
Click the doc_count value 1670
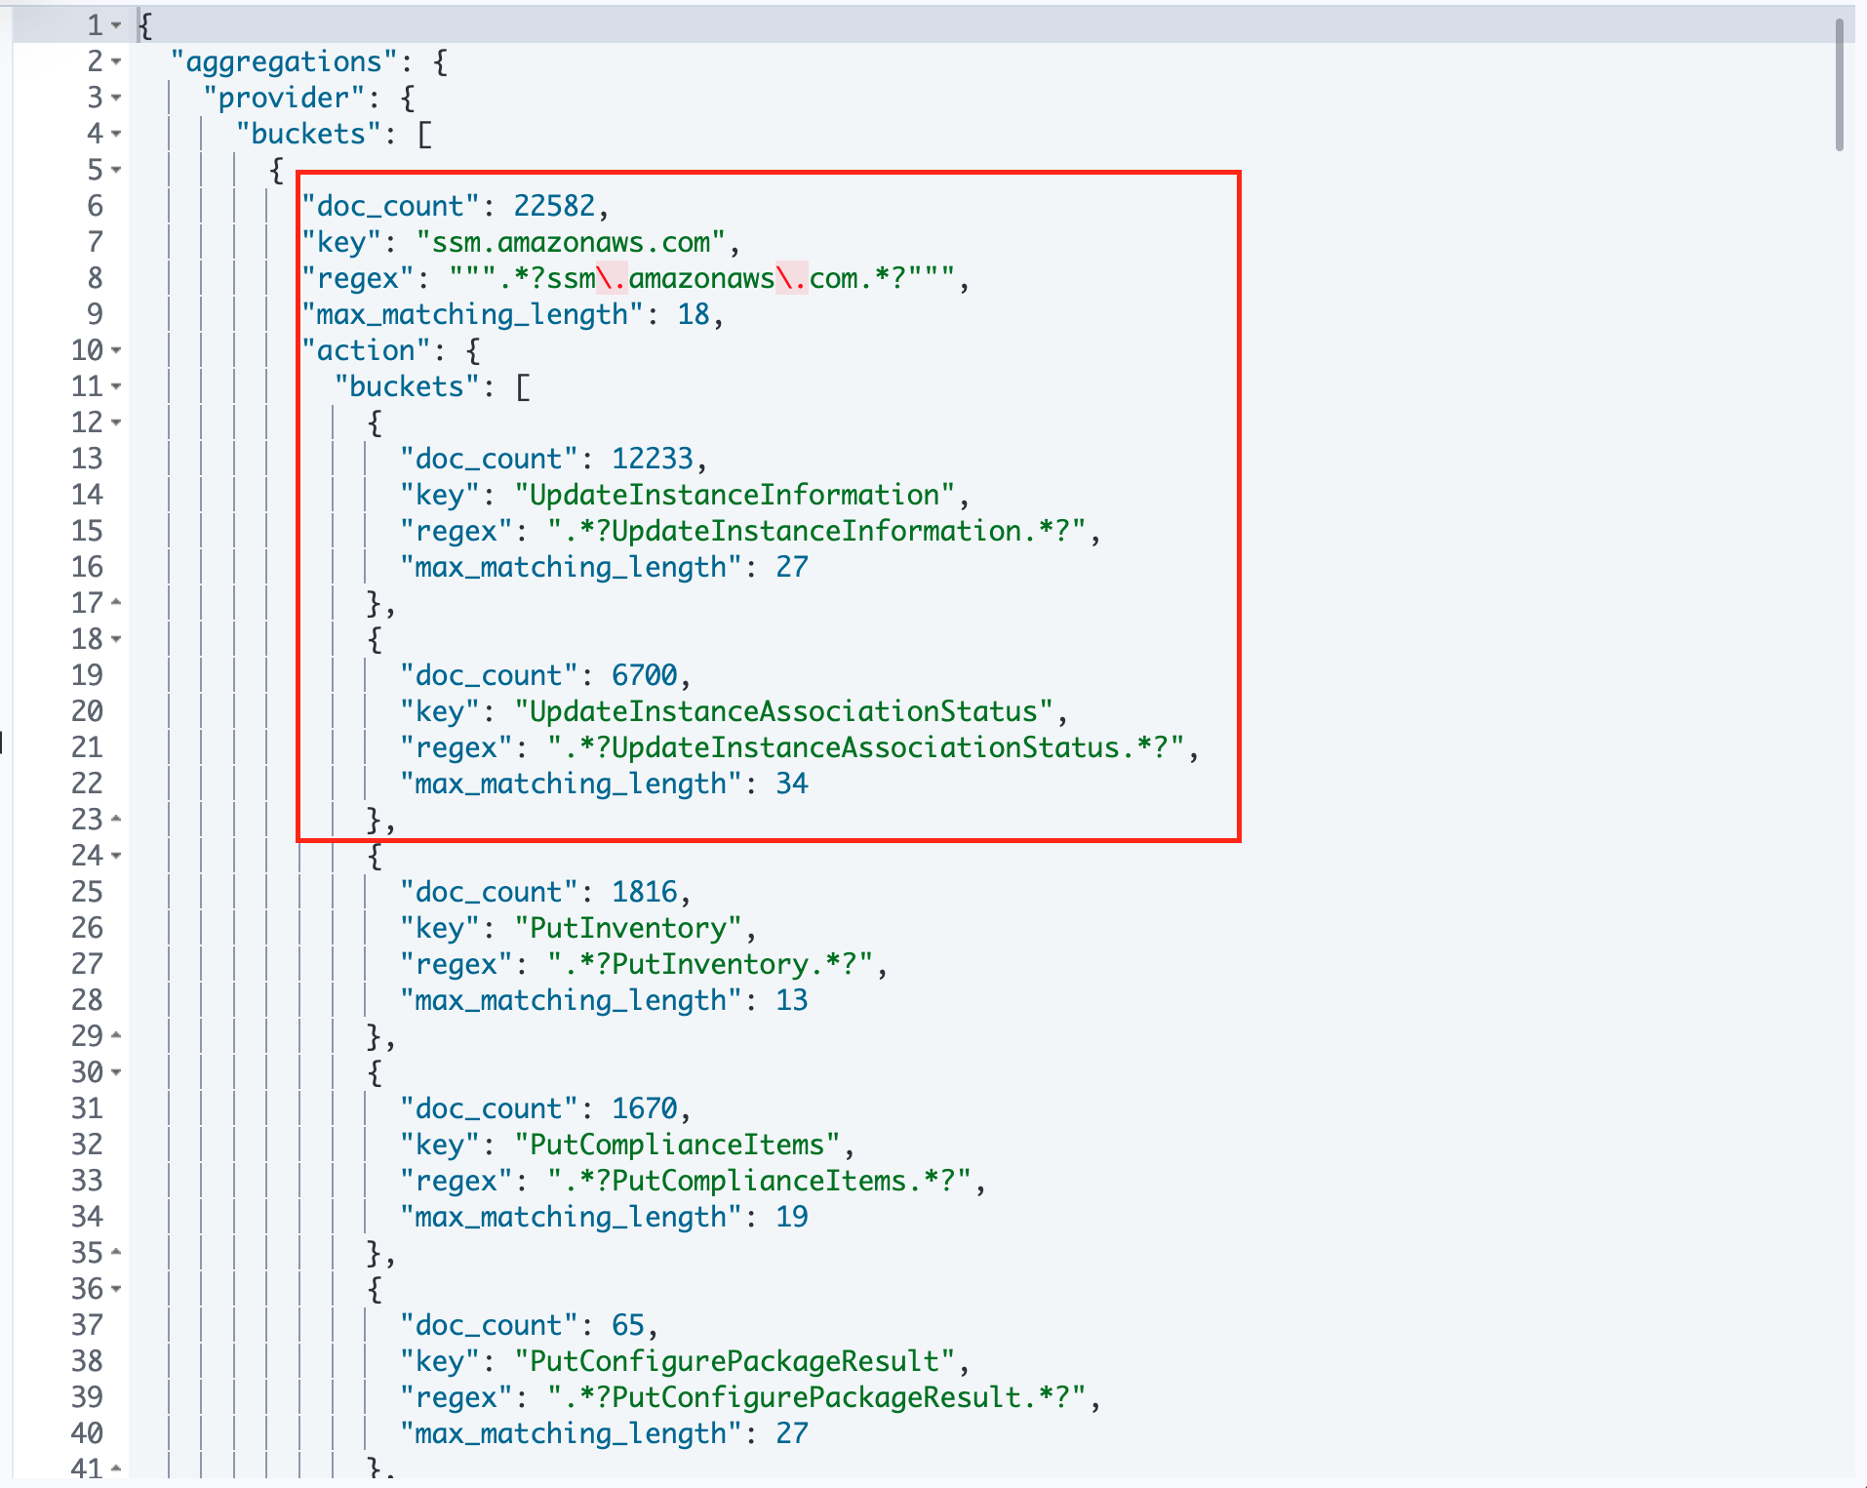[644, 1108]
